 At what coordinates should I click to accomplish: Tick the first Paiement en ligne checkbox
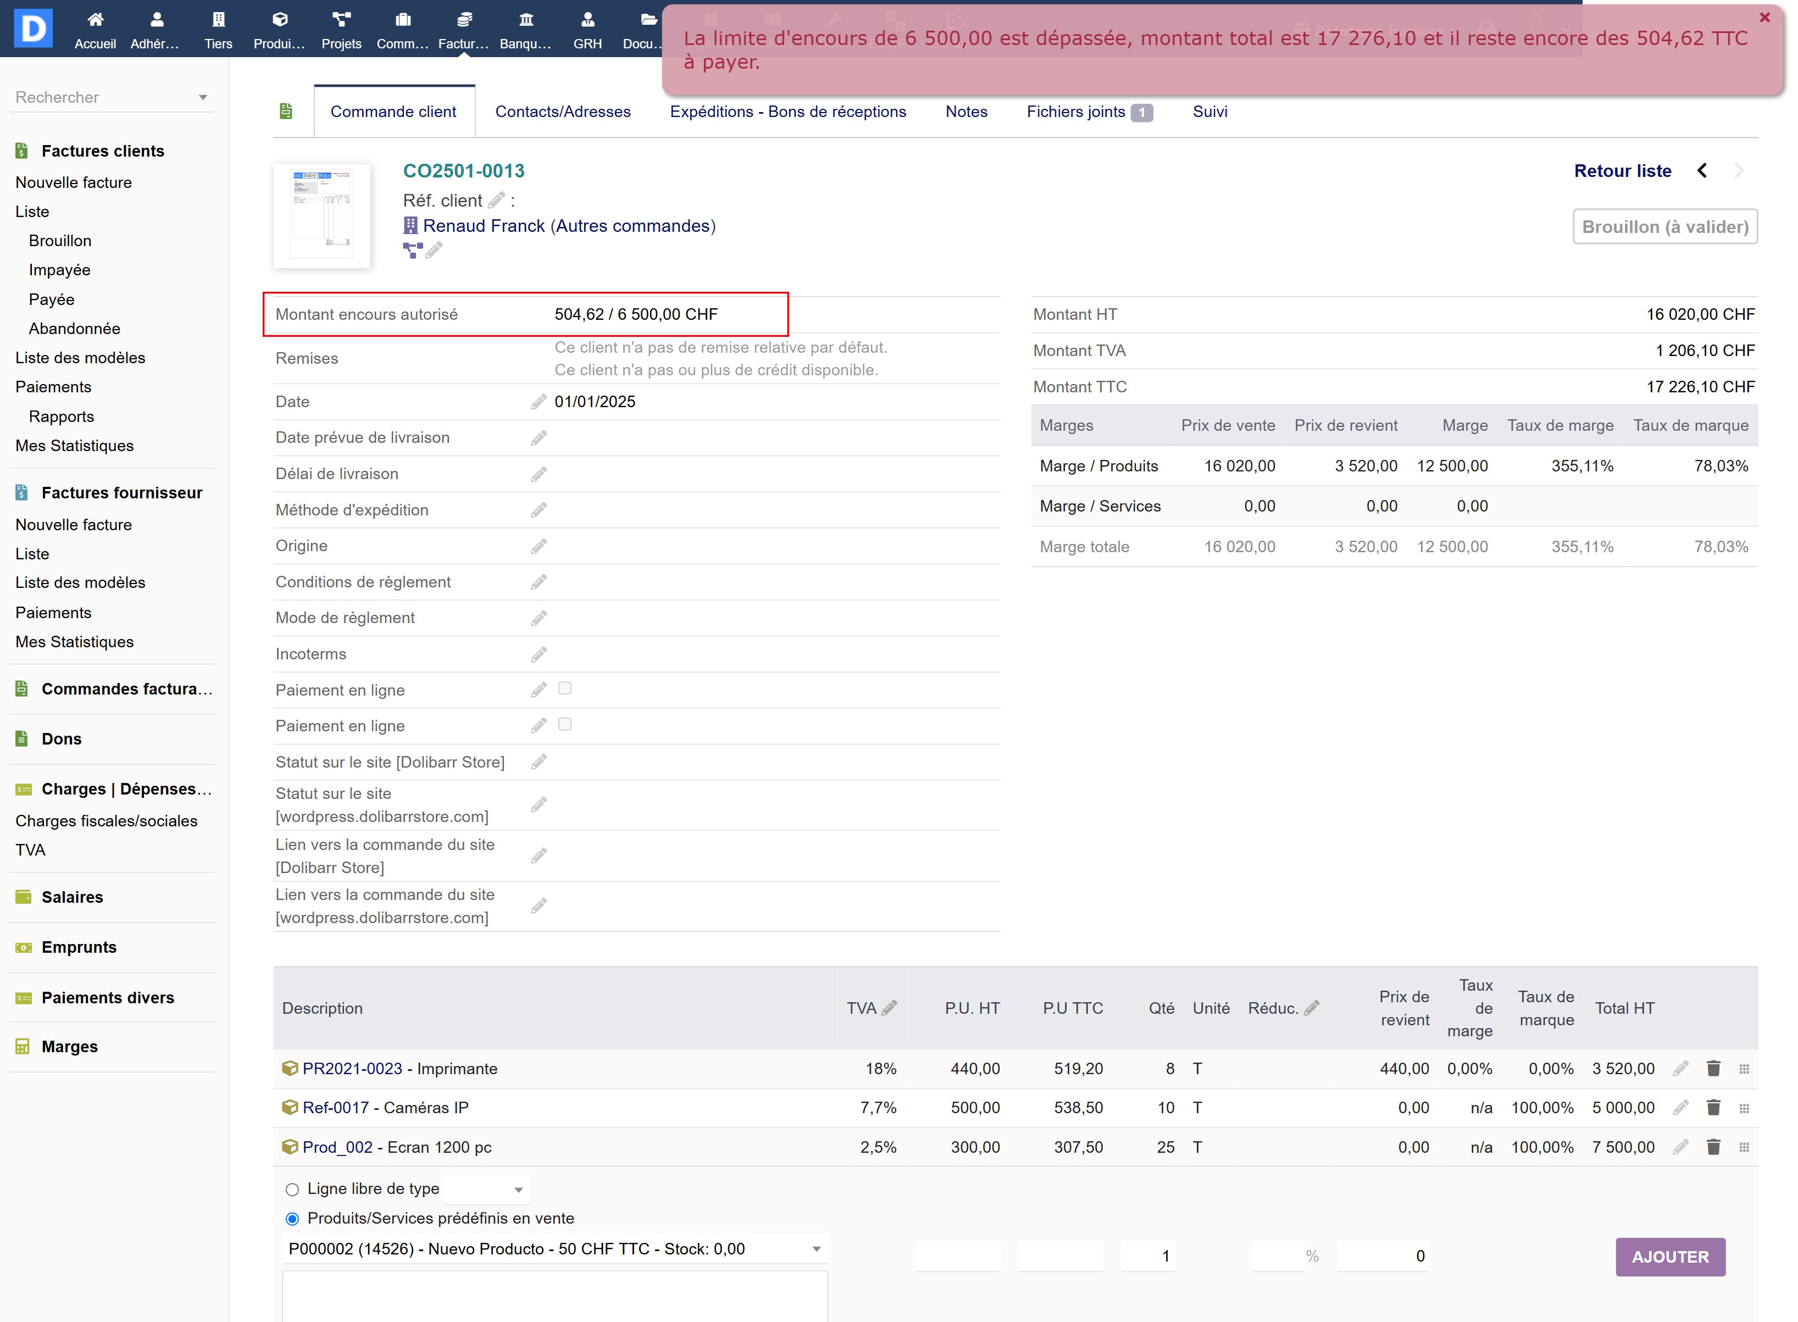point(565,689)
